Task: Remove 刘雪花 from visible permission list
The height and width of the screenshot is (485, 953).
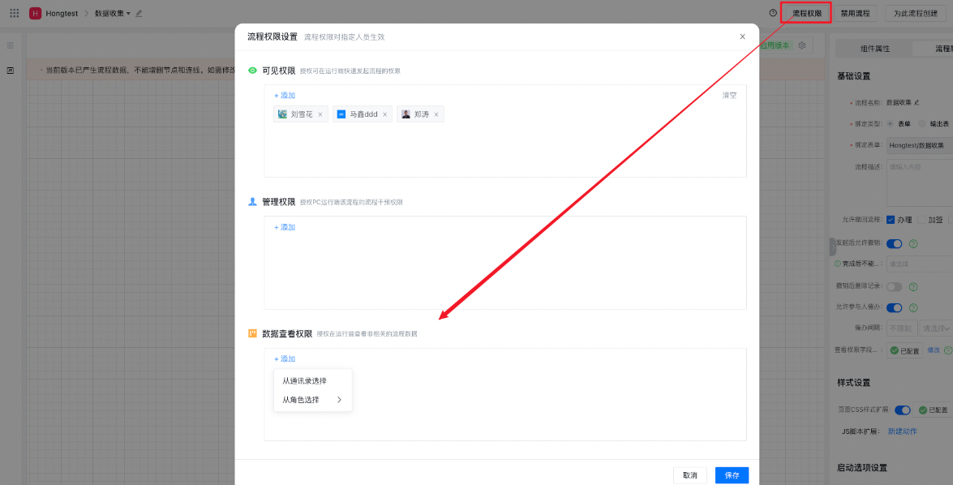Action: pyautogui.click(x=320, y=114)
